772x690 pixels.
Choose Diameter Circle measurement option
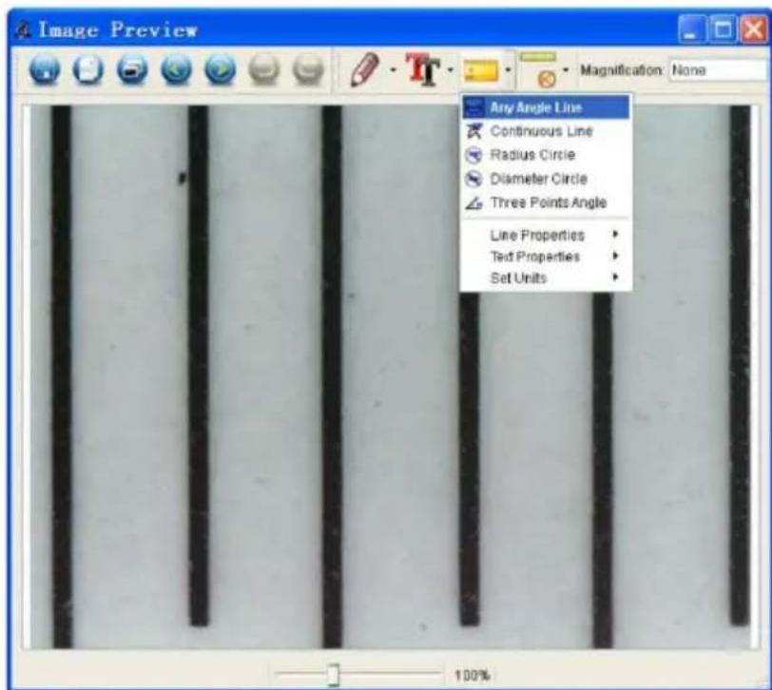tap(546, 179)
